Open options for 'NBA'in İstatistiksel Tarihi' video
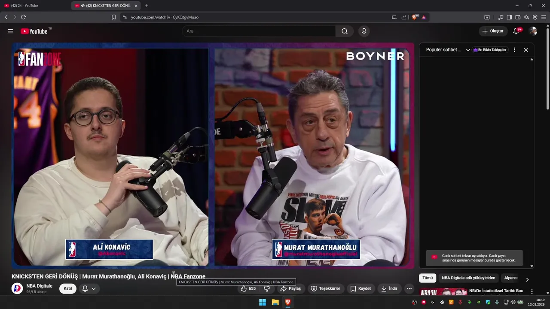The height and width of the screenshot is (309, 550). coord(532,291)
